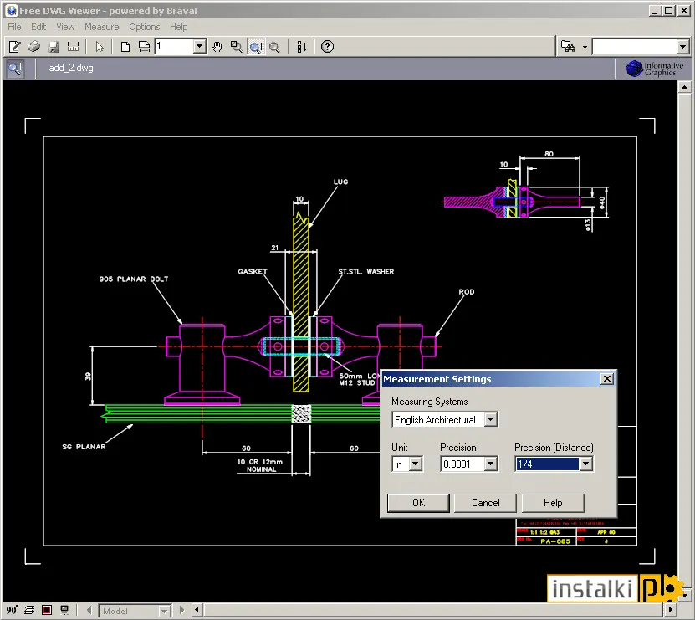The height and width of the screenshot is (620, 695).
Task: Open the File menu
Action: (x=14, y=27)
